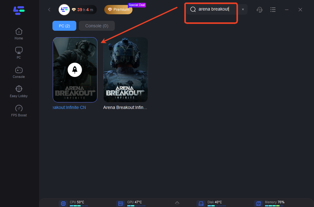314x207 pixels.
Task: Click the LagoFast logo icon
Action: point(19,10)
